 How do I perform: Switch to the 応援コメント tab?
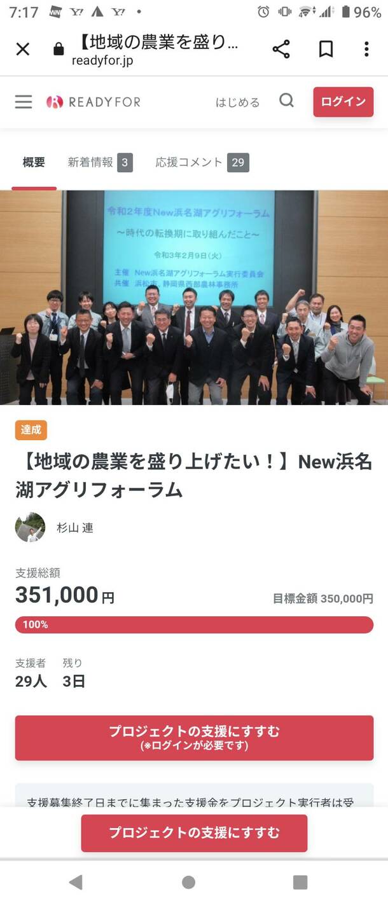pyautogui.click(x=202, y=162)
